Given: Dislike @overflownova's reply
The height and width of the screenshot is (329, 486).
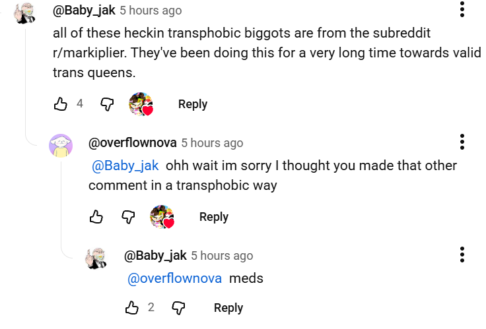Looking at the screenshot, I should (x=129, y=216).
